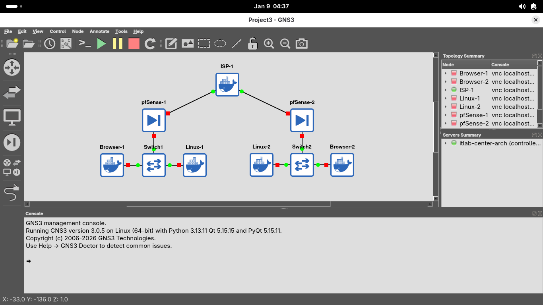Browse end devices monitor icon
Screen dimensions: 543x305
pyautogui.click(x=12, y=118)
